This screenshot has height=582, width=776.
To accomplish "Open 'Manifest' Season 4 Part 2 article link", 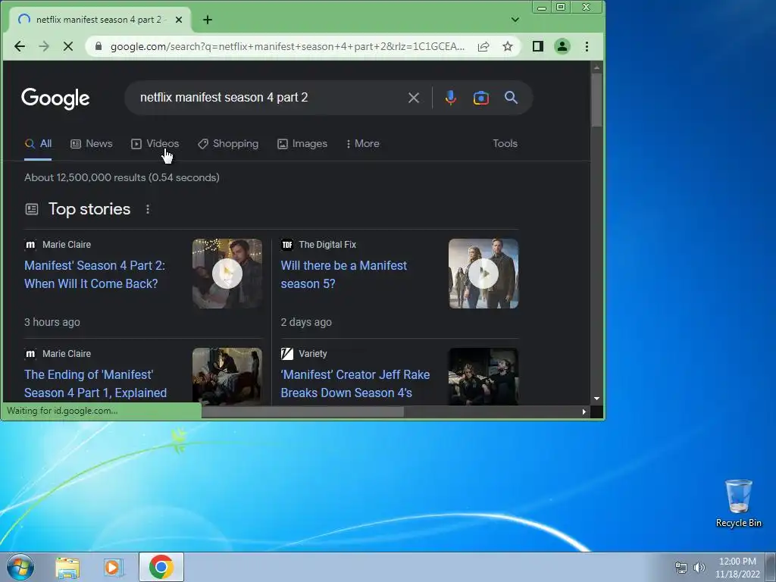I will (x=95, y=274).
